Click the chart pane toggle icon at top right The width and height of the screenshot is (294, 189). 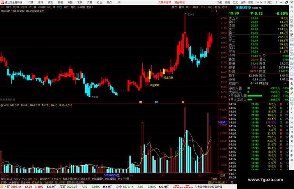(x=216, y=11)
